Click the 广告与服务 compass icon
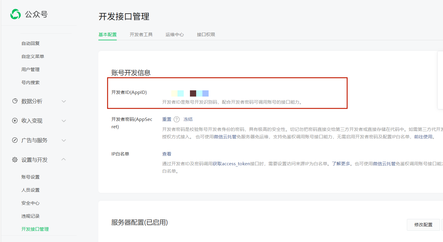 (15, 140)
